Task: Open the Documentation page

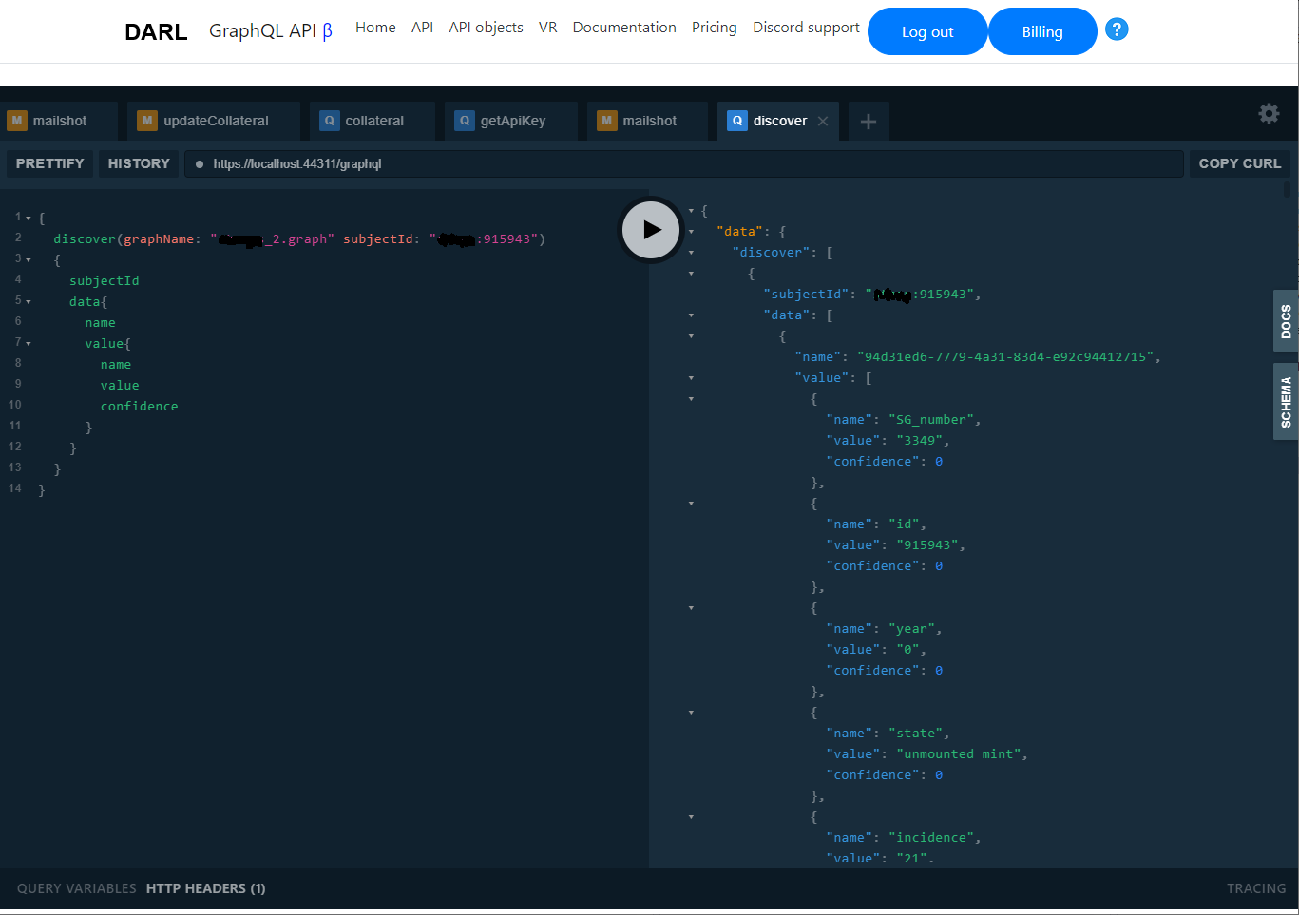Action: (x=624, y=28)
